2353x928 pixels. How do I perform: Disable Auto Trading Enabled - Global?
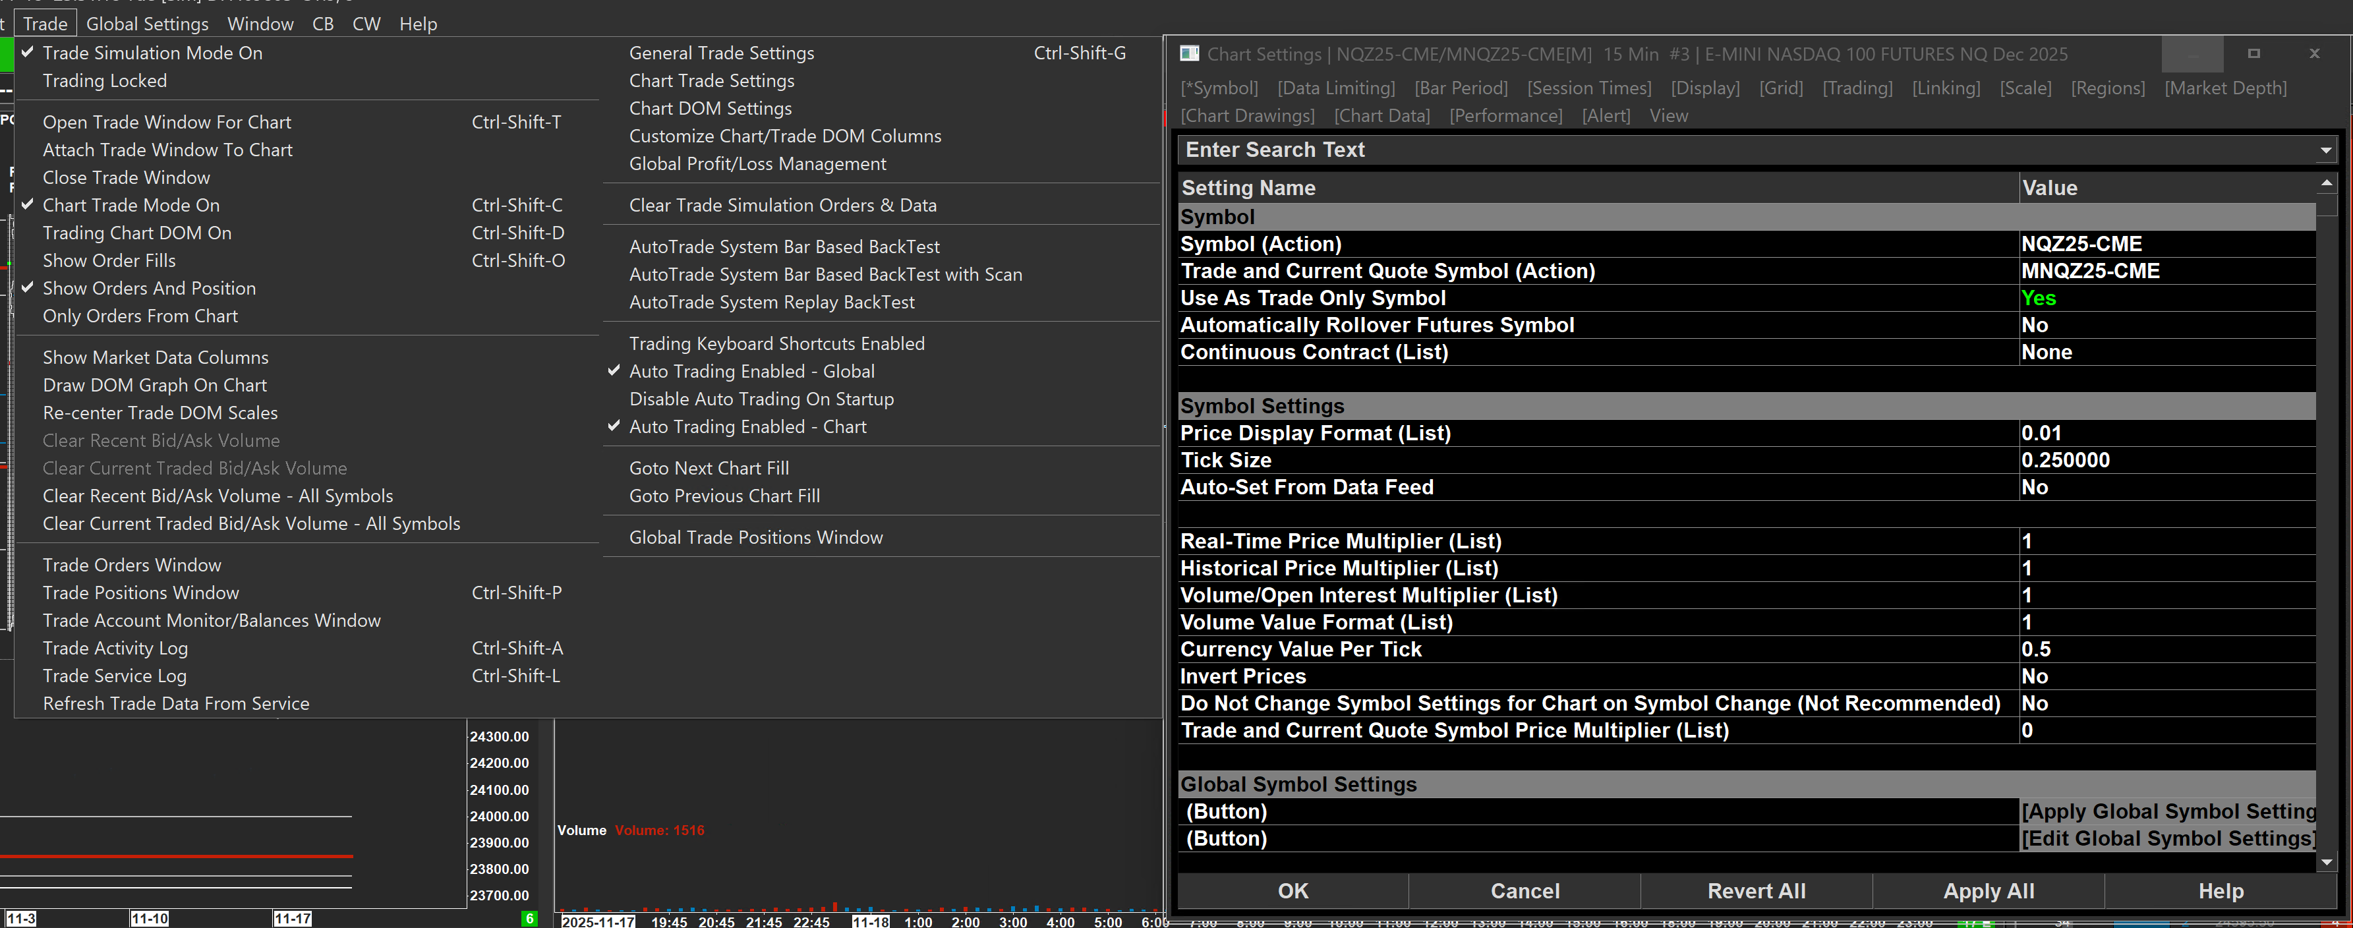(751, 371)
